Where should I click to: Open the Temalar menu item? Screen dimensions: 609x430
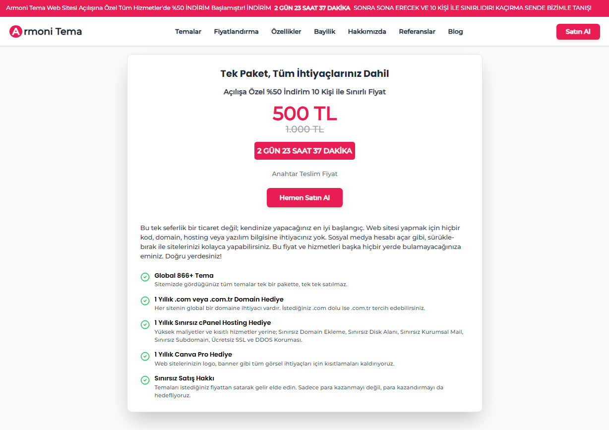click(x=188, y=32)
